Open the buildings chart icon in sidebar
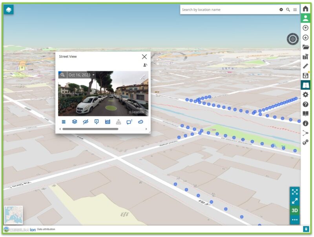 (x=305, y=57)
